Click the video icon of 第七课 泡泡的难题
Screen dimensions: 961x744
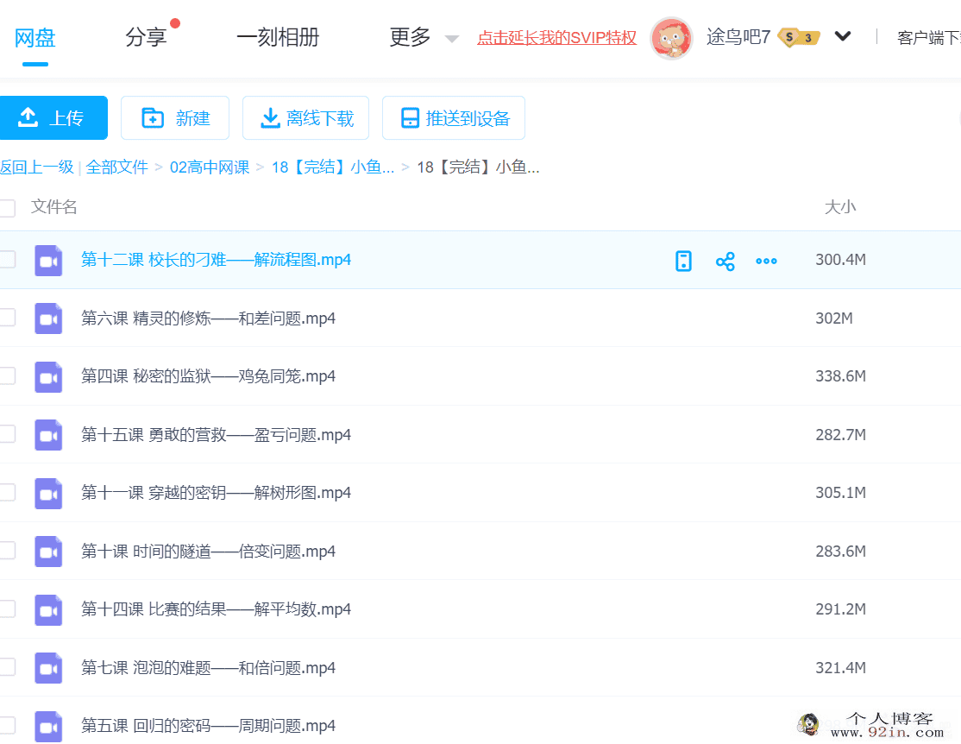click(x=48, y=668)
